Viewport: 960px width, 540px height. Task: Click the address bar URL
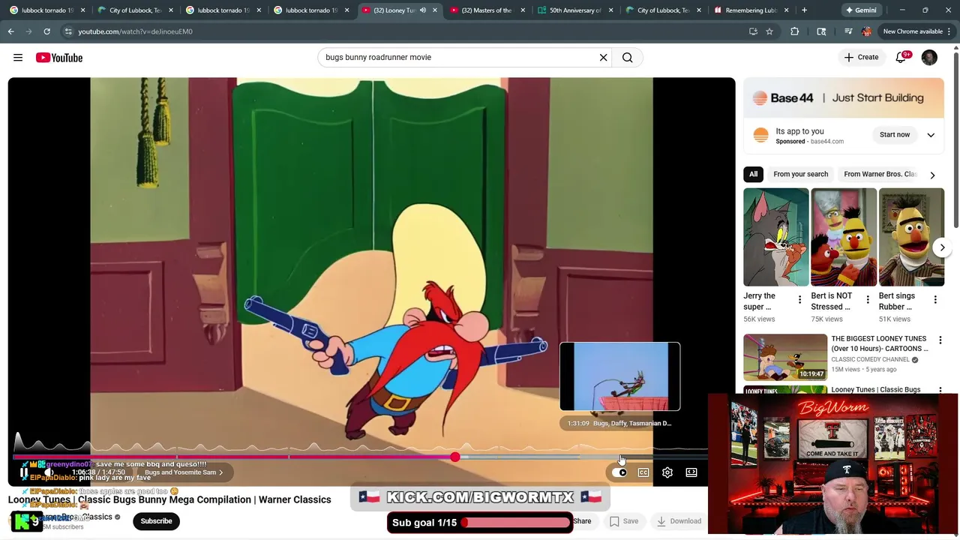(135, 31)
